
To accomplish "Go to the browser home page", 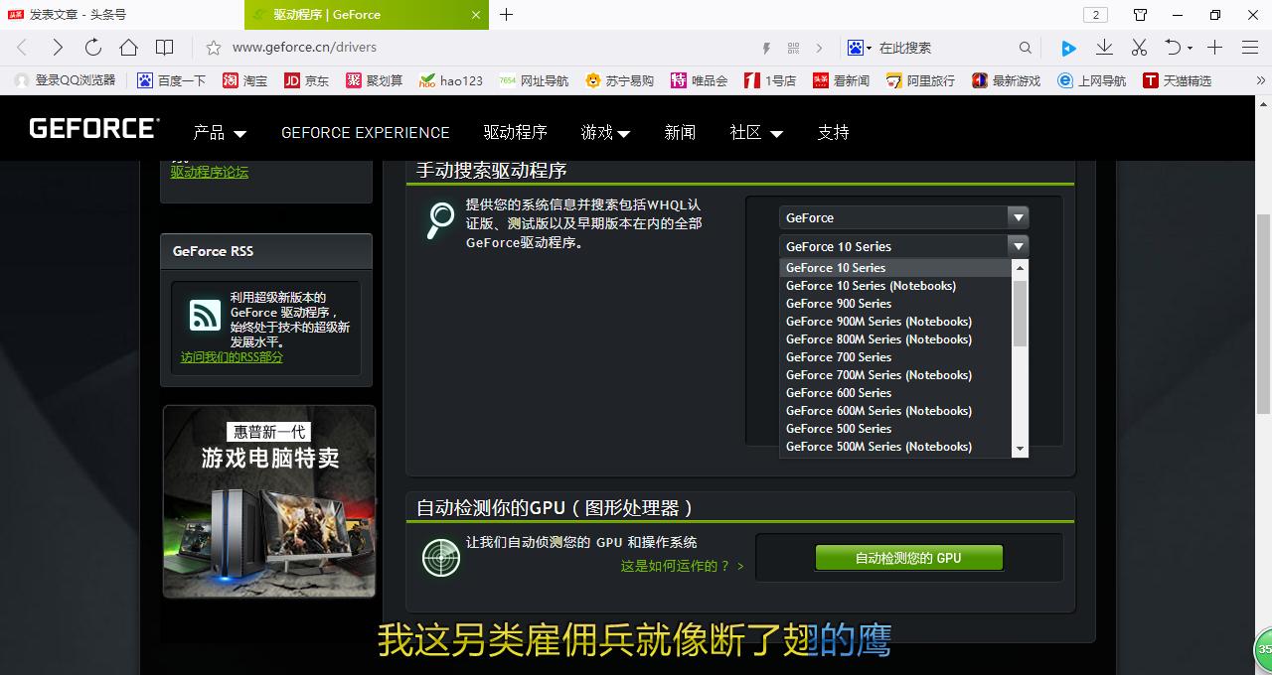I will point(128,48).
